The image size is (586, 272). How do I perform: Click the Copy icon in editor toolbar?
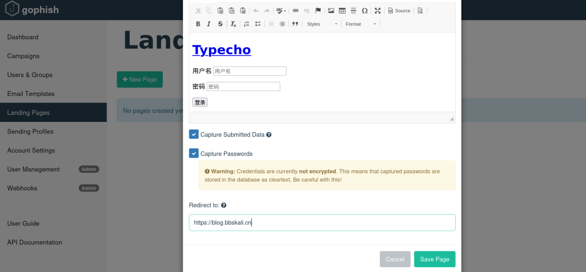[209, 11]
